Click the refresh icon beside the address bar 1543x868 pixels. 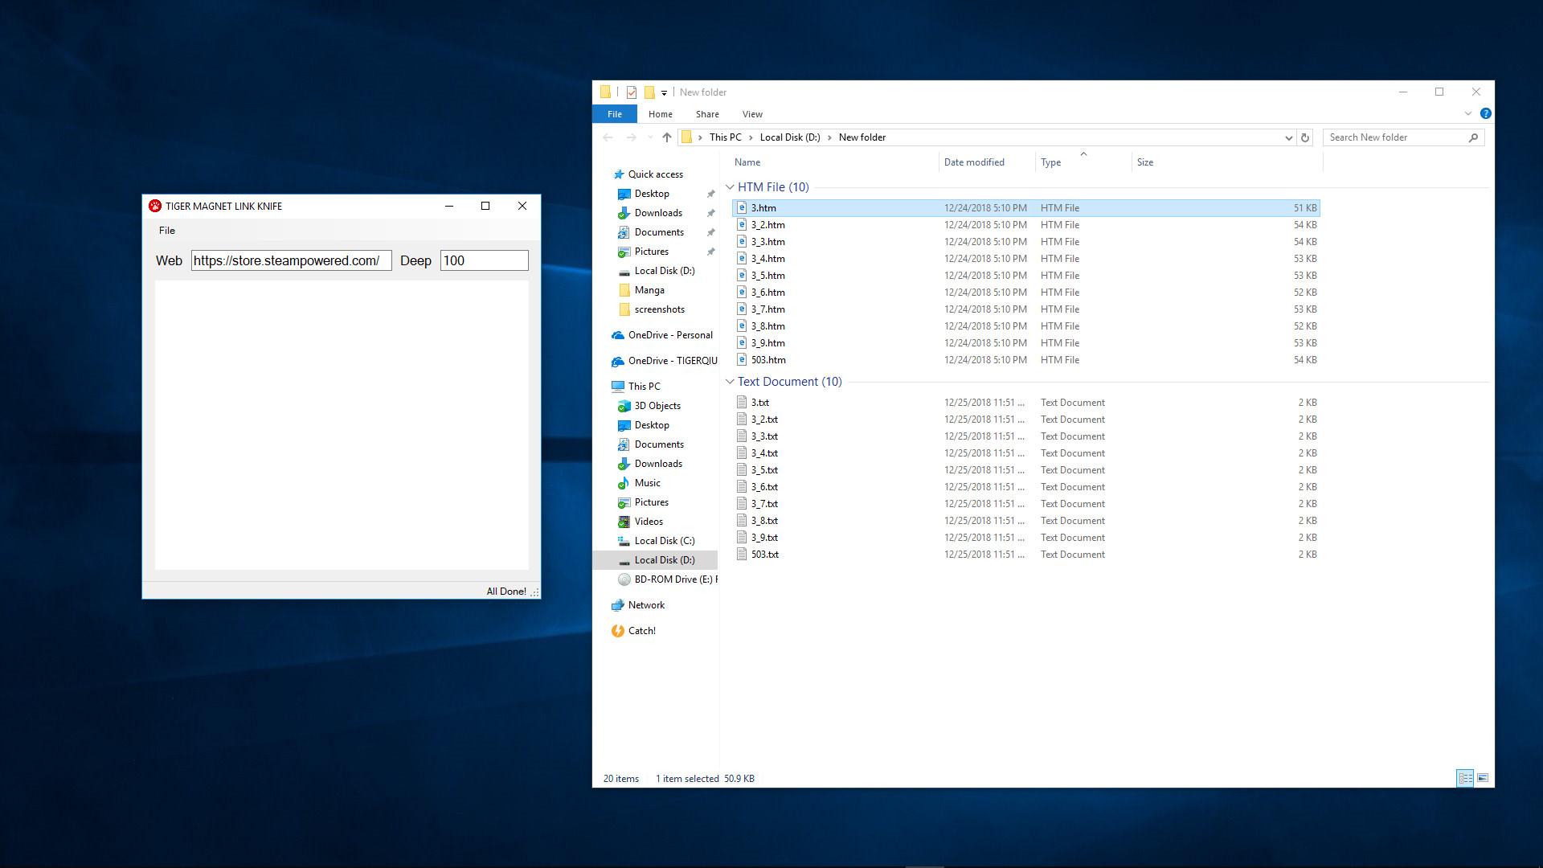coord(1304,137)
